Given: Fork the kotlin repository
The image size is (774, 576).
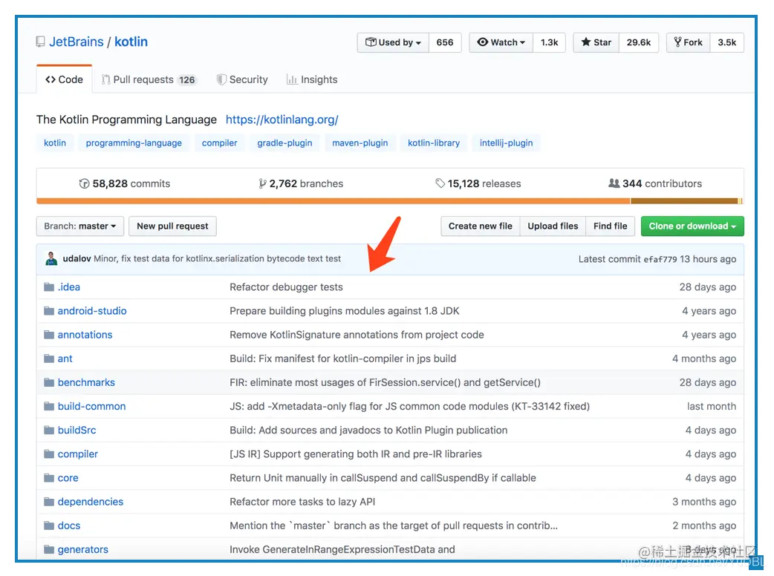Looking at the screenshot, I should point(689,42).
